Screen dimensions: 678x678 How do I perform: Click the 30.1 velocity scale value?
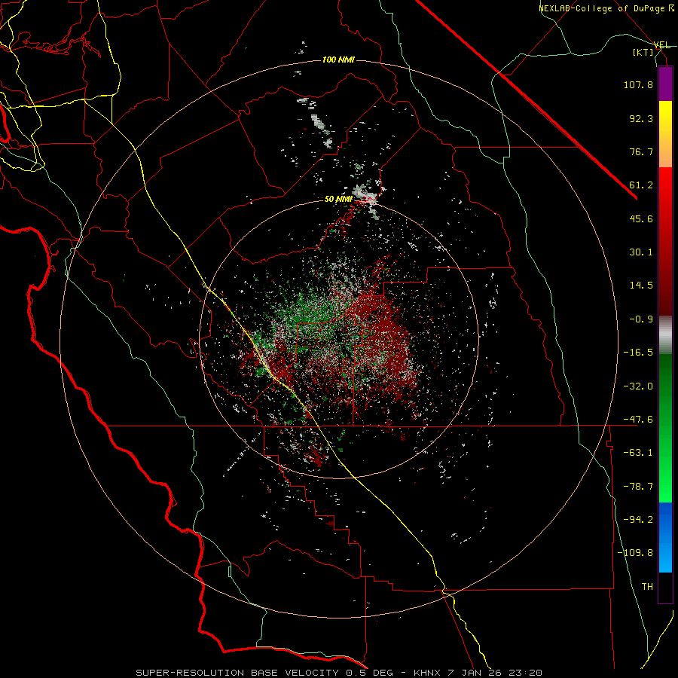point(641,252)
